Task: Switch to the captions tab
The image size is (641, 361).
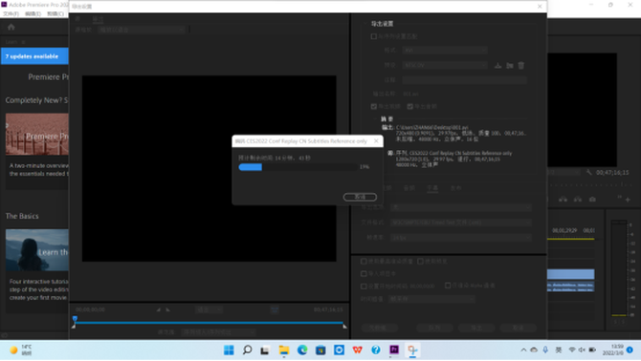Action: [x=432, y=188]
